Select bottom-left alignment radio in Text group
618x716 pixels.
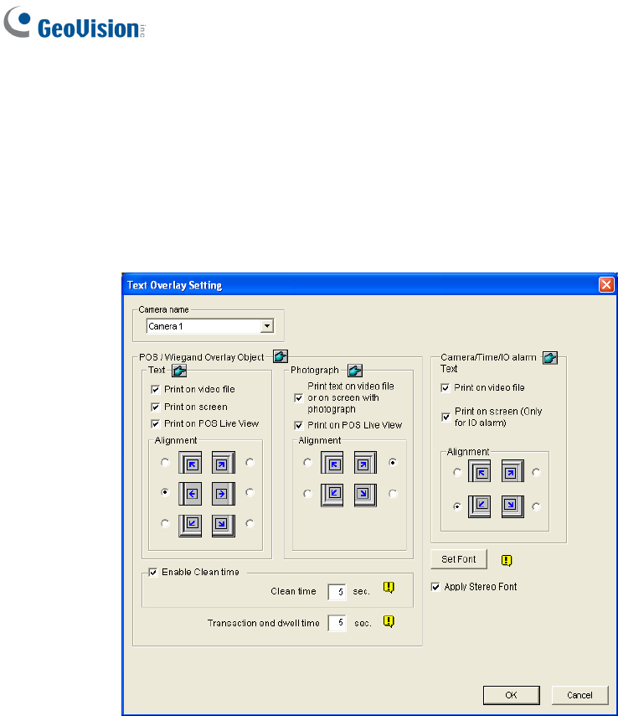[x=165, y=524]
